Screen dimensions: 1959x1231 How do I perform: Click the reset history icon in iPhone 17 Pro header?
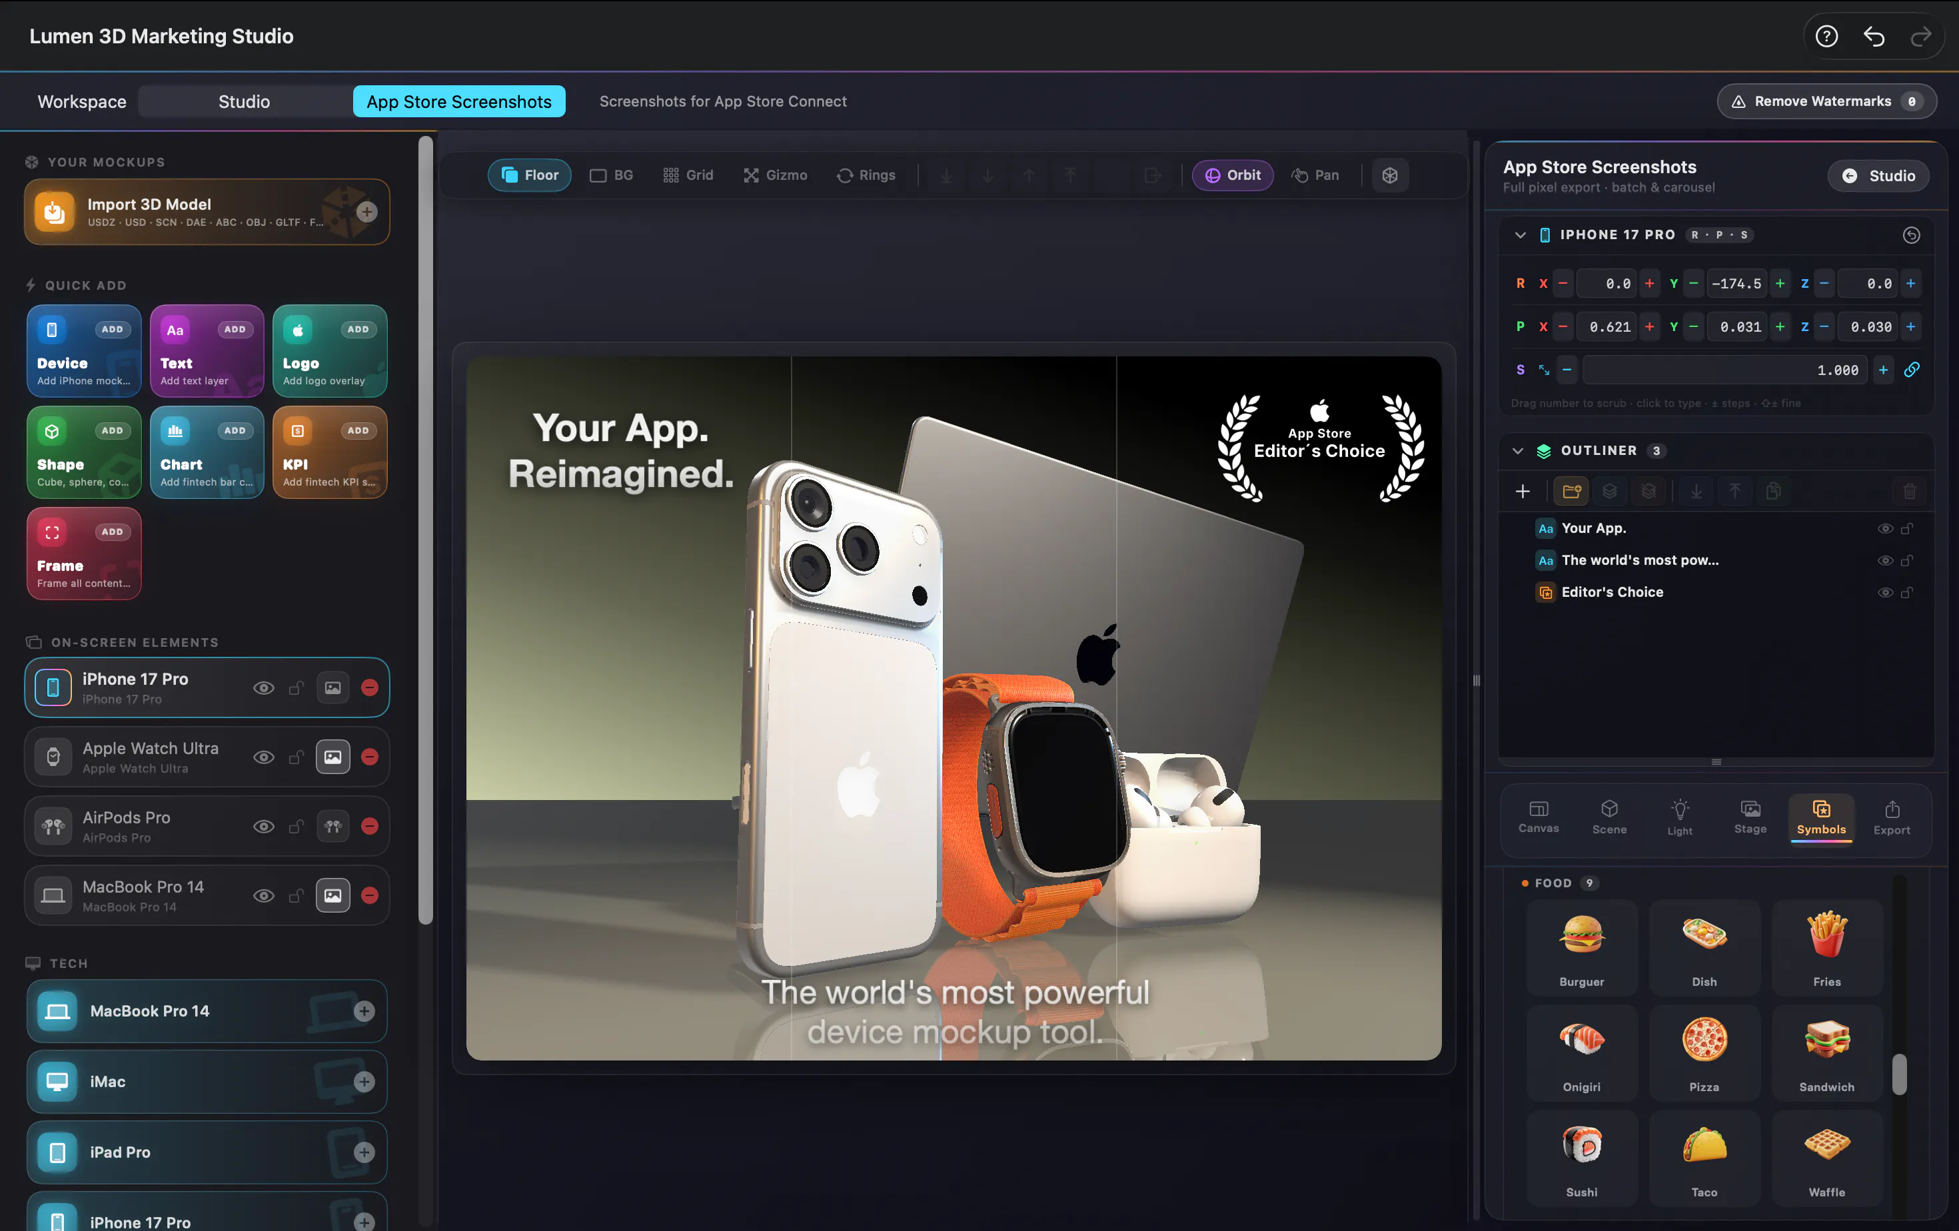pyautogui.click(x=1911, y=235)
